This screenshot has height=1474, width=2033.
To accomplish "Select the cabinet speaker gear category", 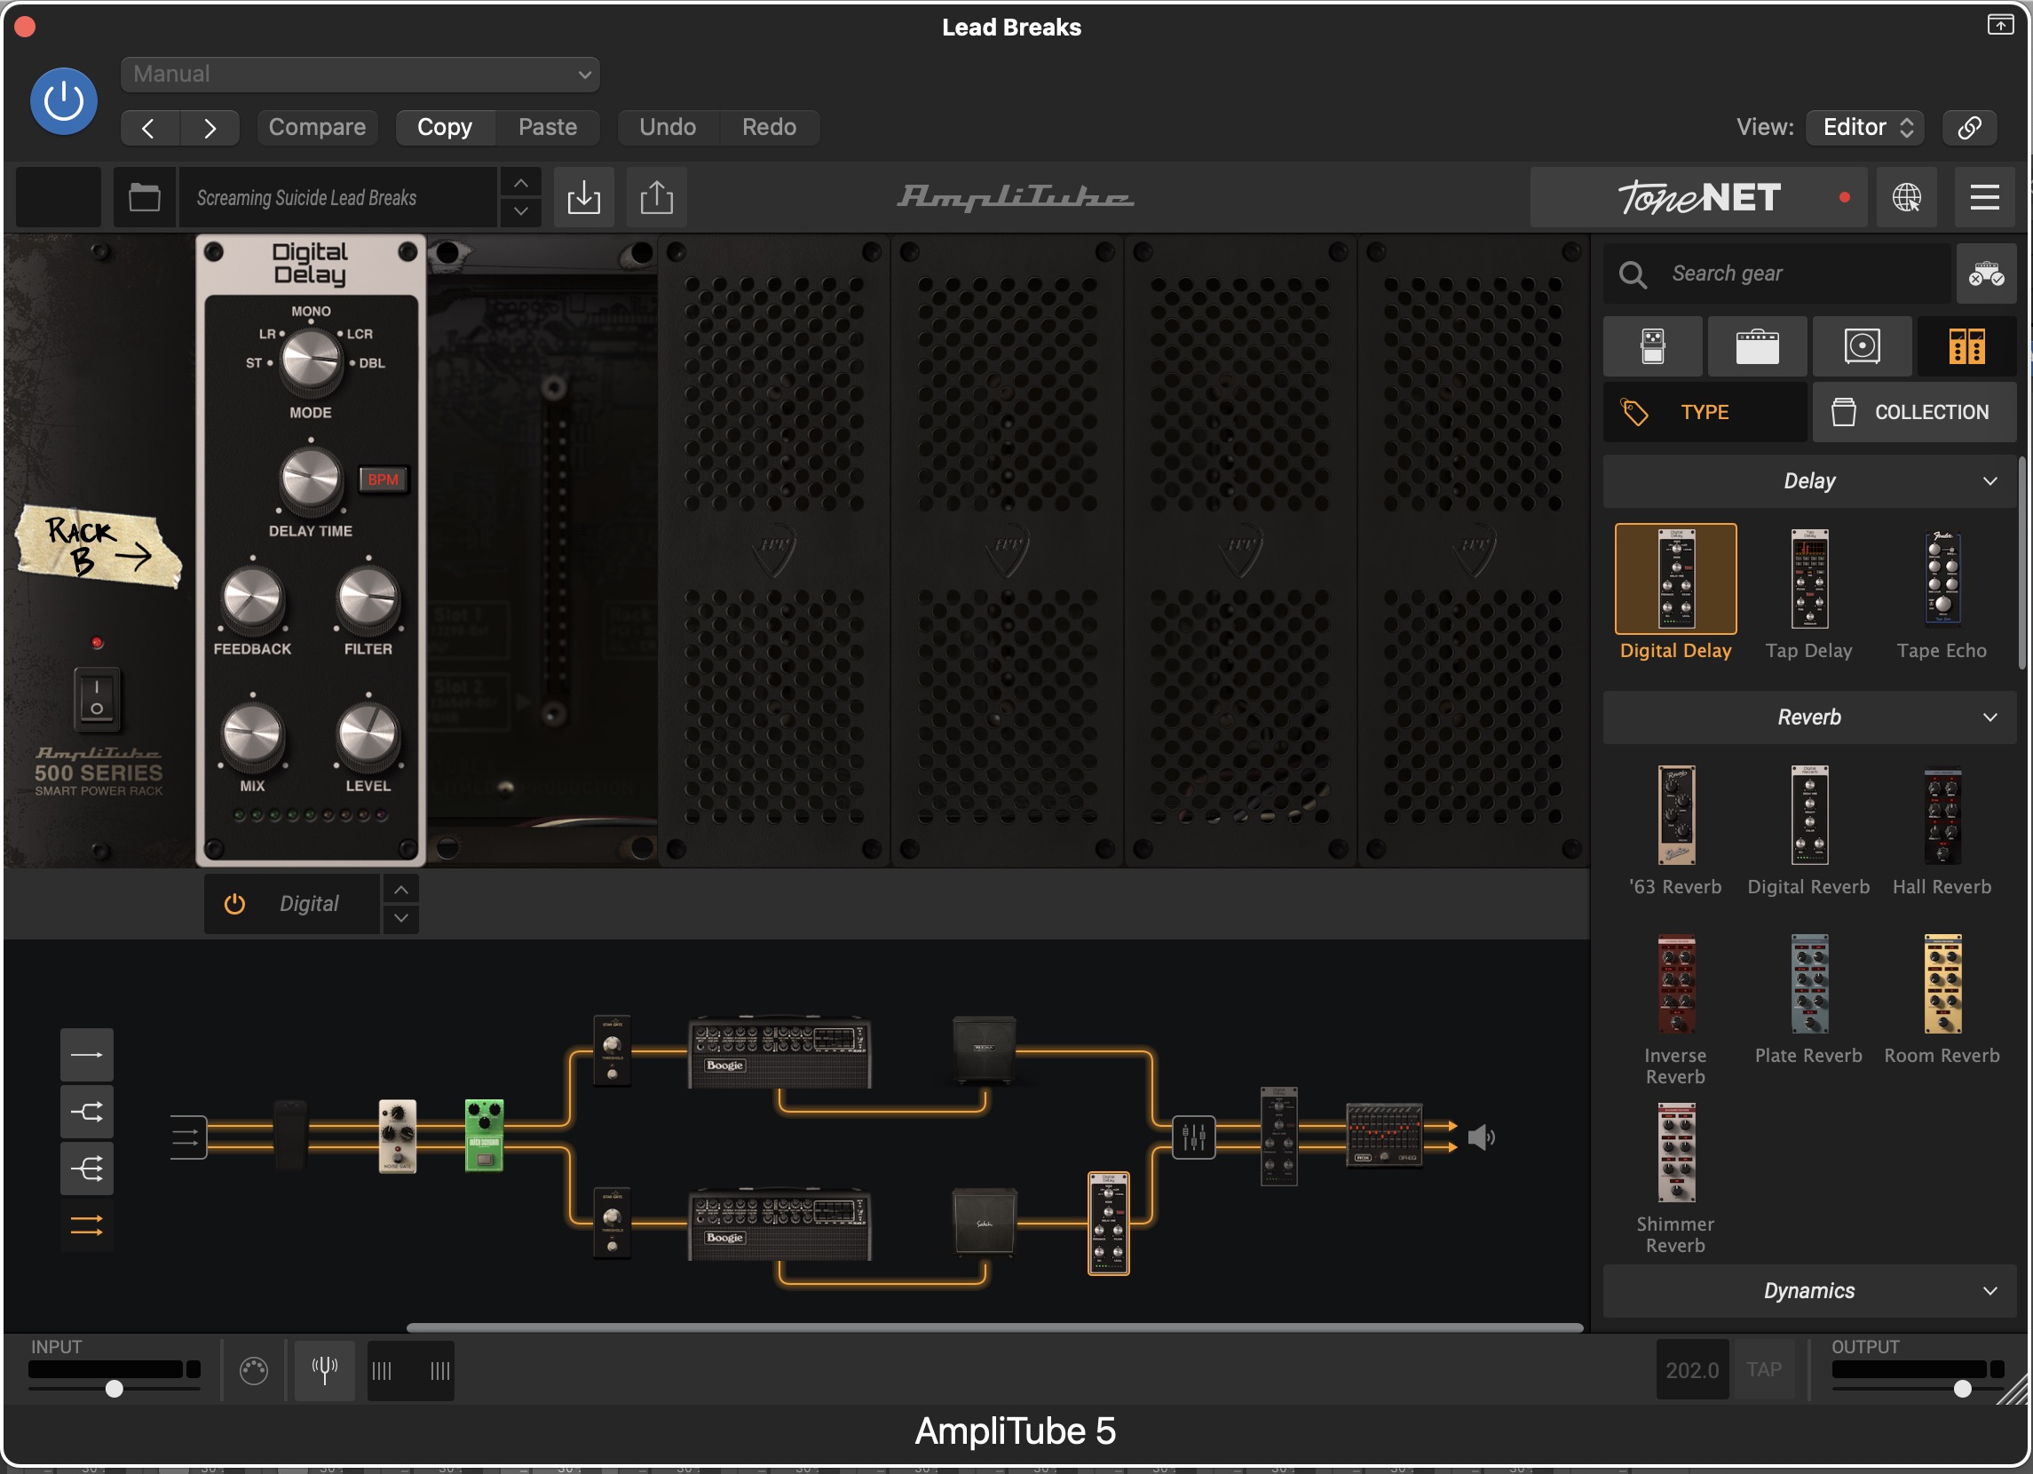I will (1862, 346).
